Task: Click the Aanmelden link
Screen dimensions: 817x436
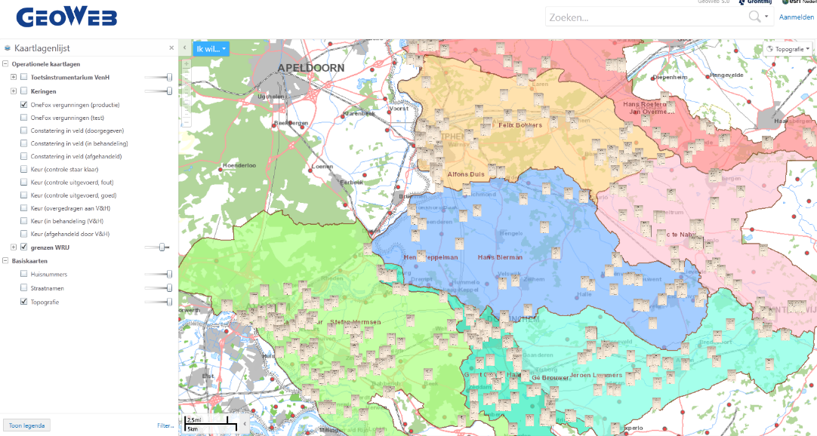Action: click(797, 17)
